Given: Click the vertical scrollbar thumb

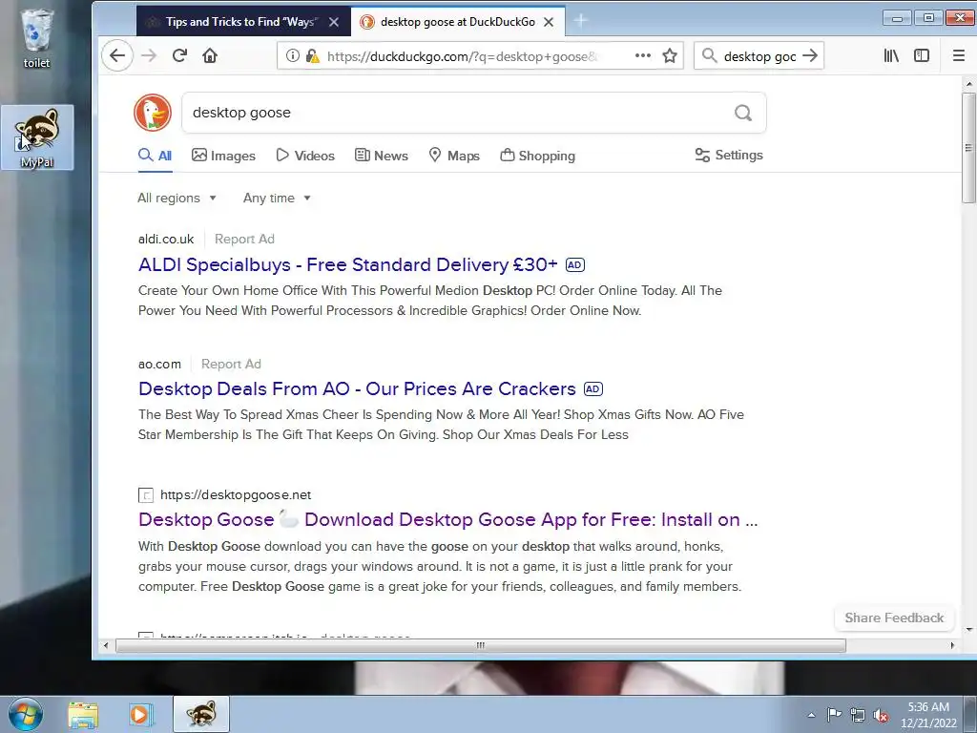Looking at the screenshot, I should click(968, 148).
